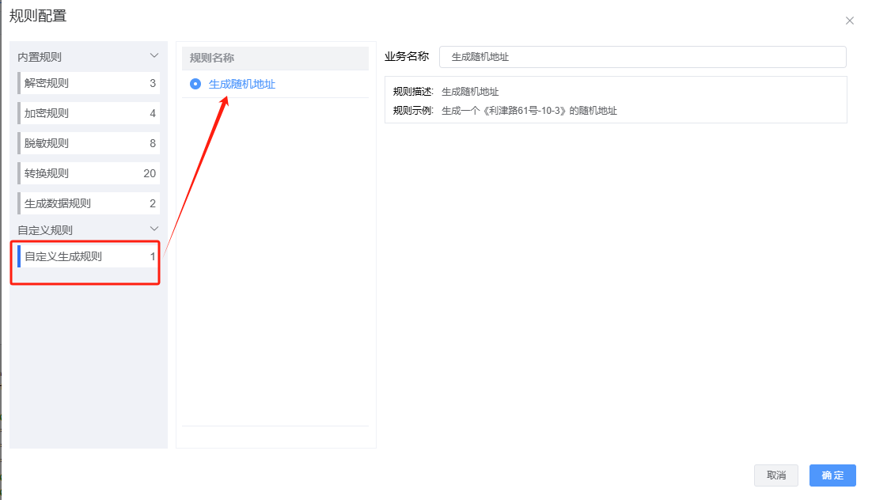Click the 生成随机地址 rule name text
The height and width of the screenshot is (500, 872).
tap(242, 84)
